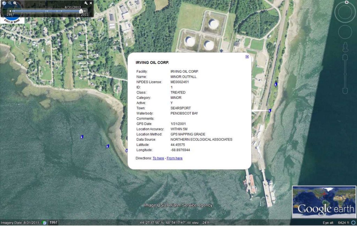Click the balloon title 'IRVING OIL CORP.'
This screenshot has height=226, width=357.
click(152, 62)
